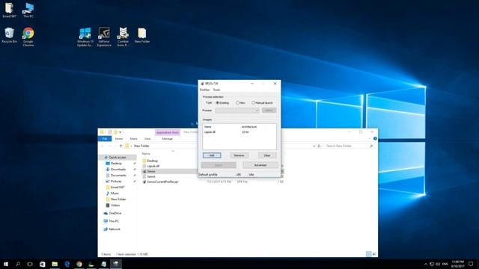Select capub.dll row in Images list

click(x=239, y=132)
